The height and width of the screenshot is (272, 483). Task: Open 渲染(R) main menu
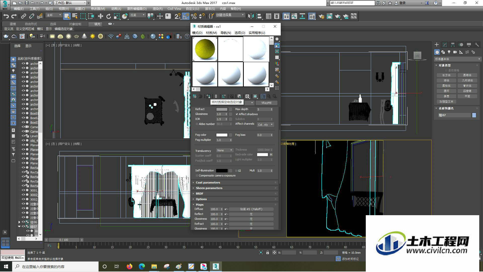157,9
